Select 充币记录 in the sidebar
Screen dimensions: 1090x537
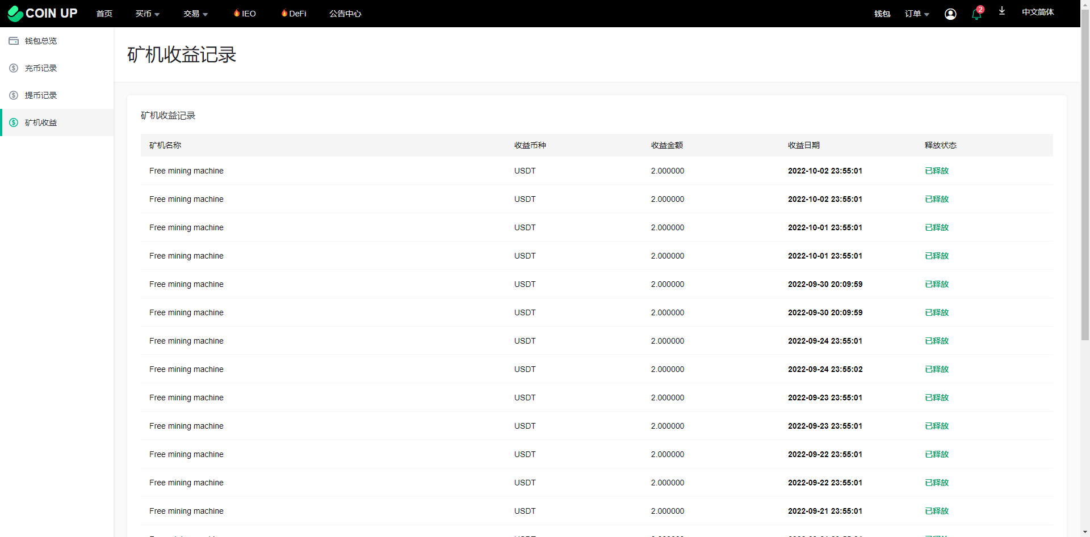(41, 68)
